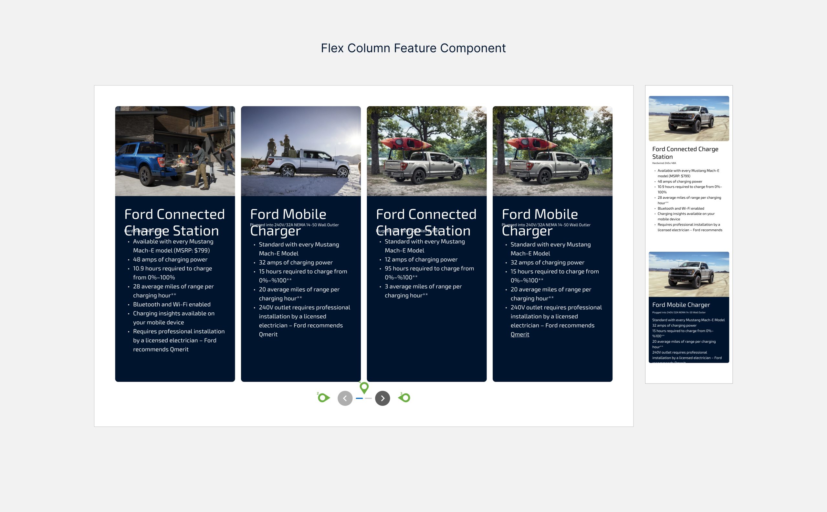
Task: Open the underlined Qmerit link
Action: coord(519,334)
